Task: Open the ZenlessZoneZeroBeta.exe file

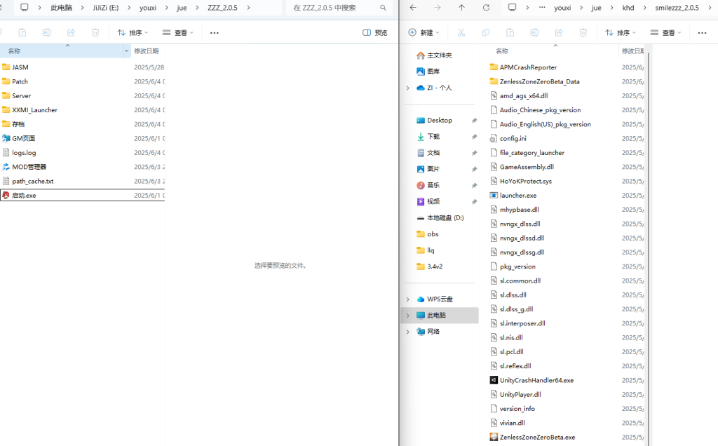Action: [536, 437]
